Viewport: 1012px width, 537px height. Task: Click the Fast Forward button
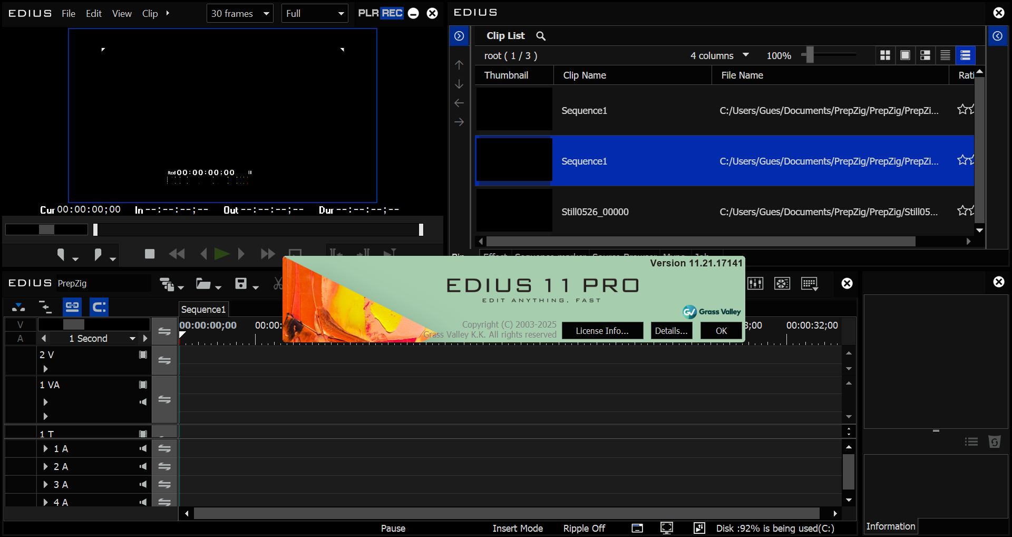[268, 254]
